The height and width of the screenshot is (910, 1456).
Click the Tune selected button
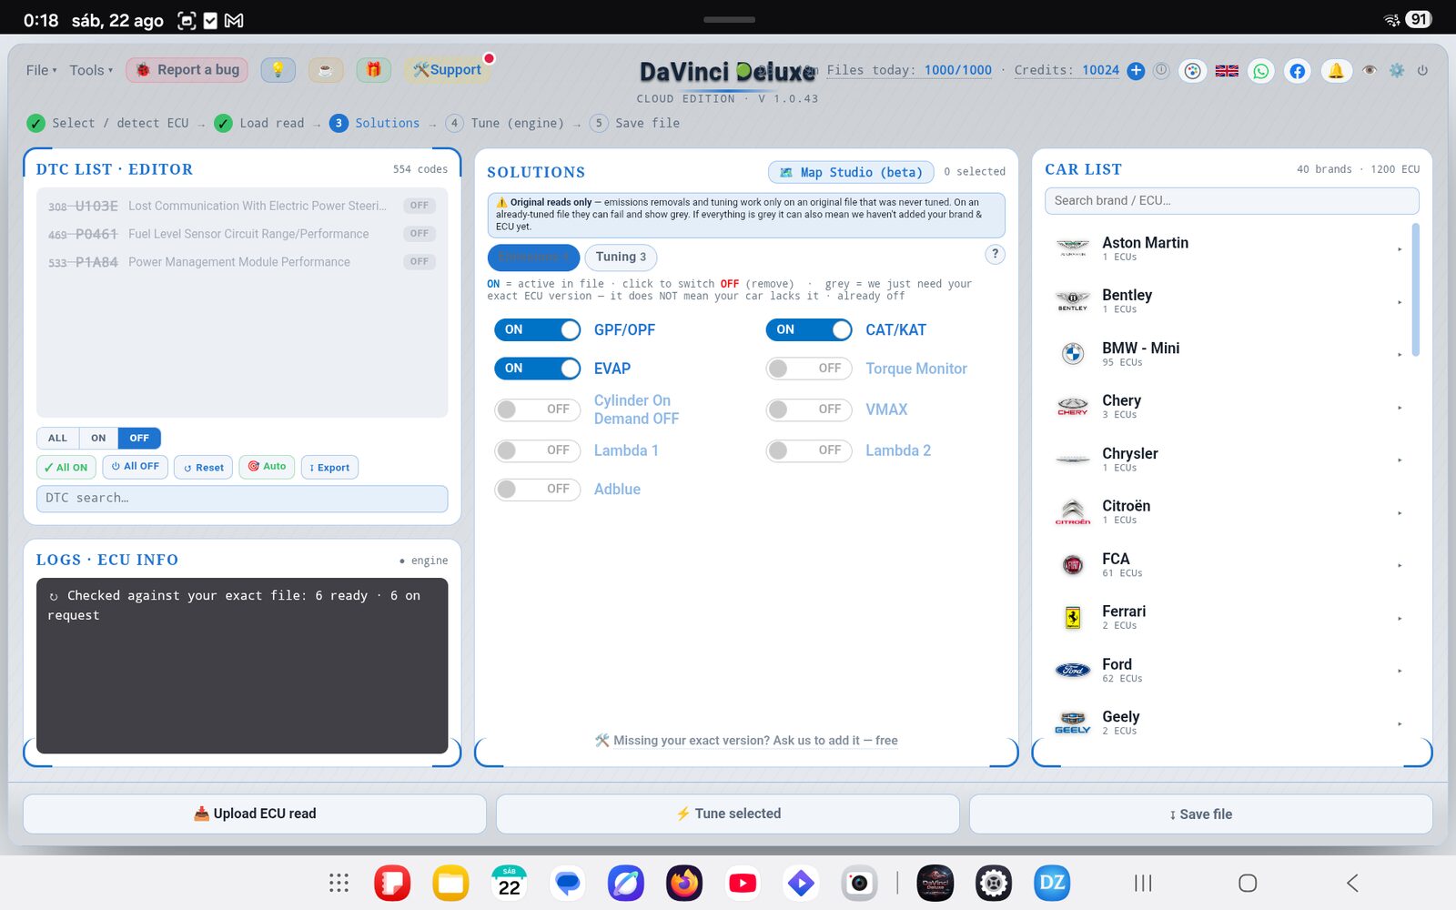pos(728,814)
